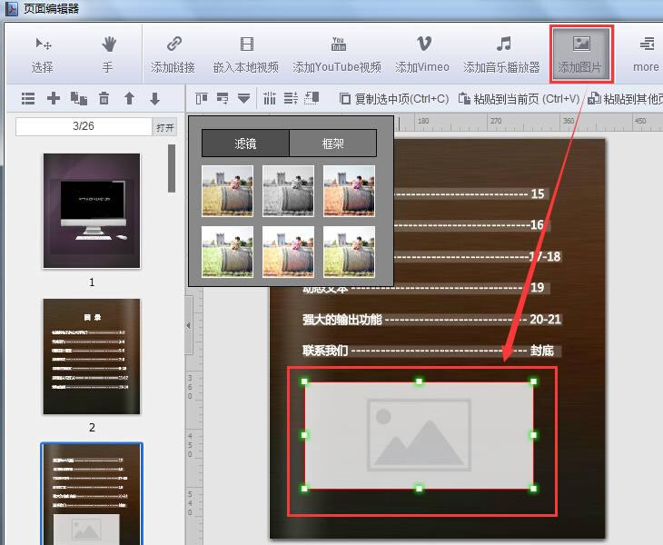Collapse the side panel with left arrow

click(x=189, y=325)
